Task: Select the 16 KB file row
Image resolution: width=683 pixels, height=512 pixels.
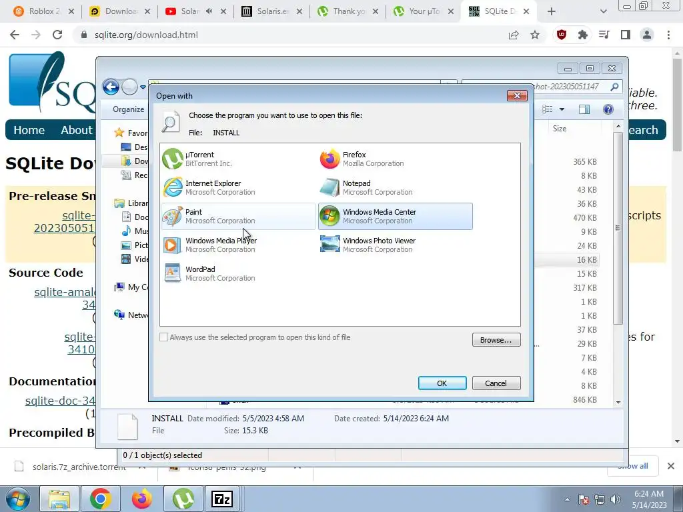Action: (567, 259)
